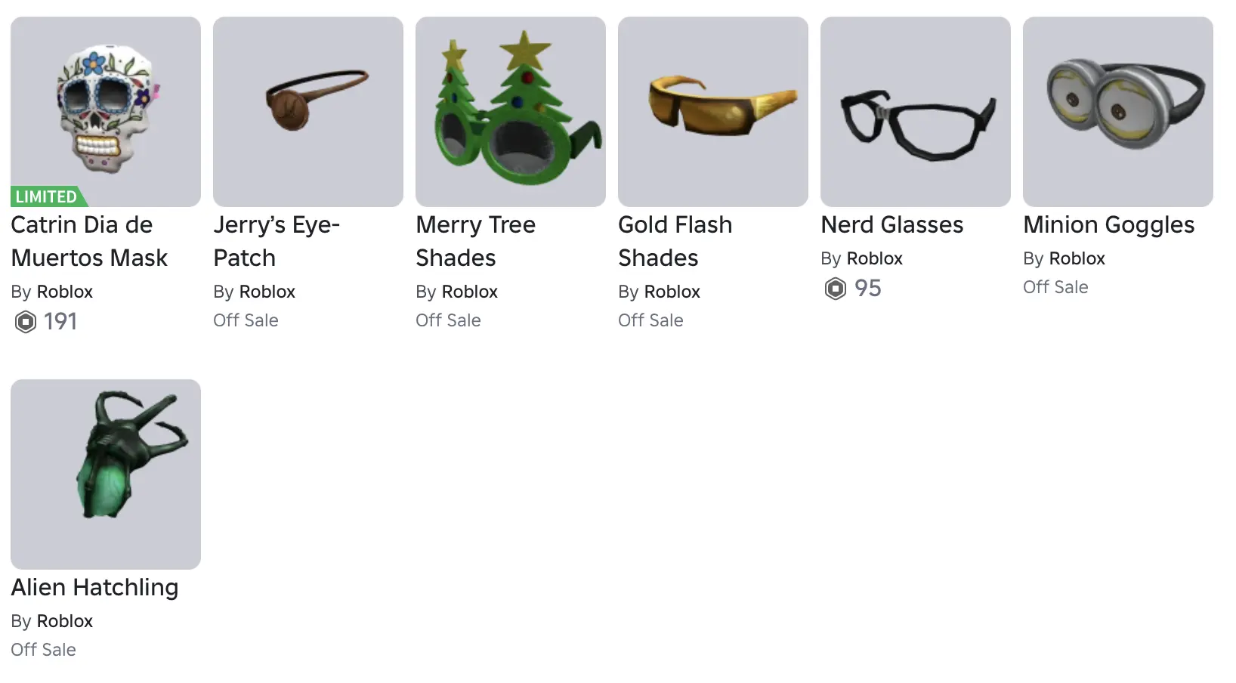Click the Robux icon beside 95

[835, 289]
